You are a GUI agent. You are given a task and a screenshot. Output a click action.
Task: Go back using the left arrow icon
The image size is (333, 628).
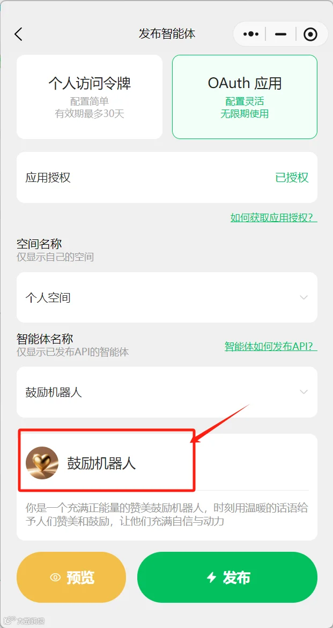18,34
